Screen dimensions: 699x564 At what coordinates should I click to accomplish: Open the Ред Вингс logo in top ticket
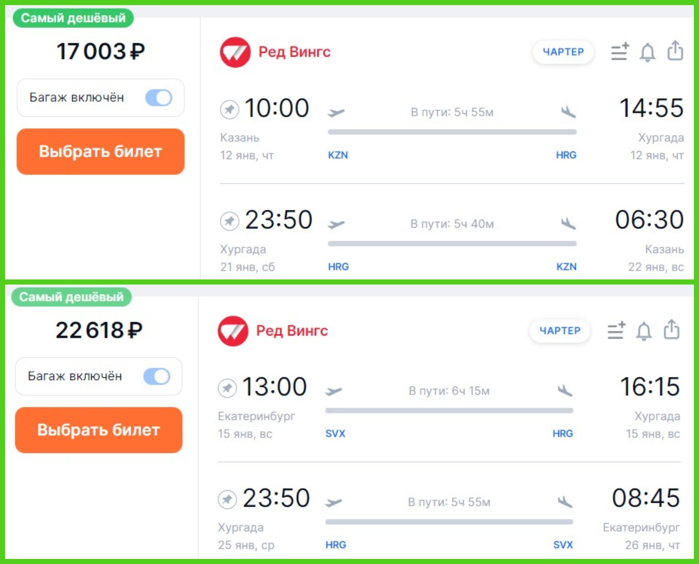coord(235,52)
